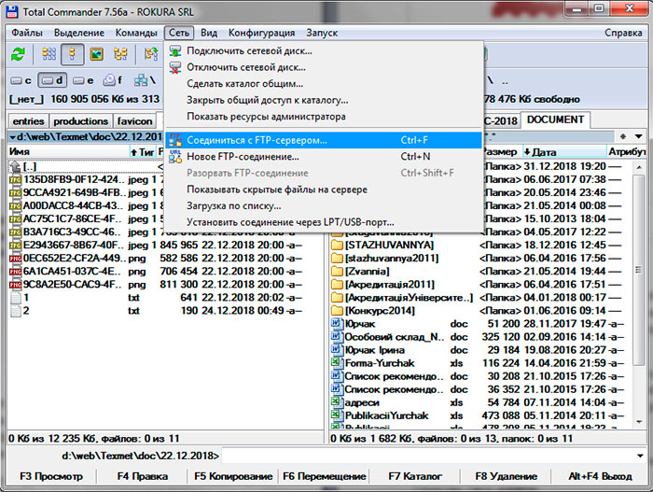
Task: Open the Выделение menu
Action: tap(79, 33)
